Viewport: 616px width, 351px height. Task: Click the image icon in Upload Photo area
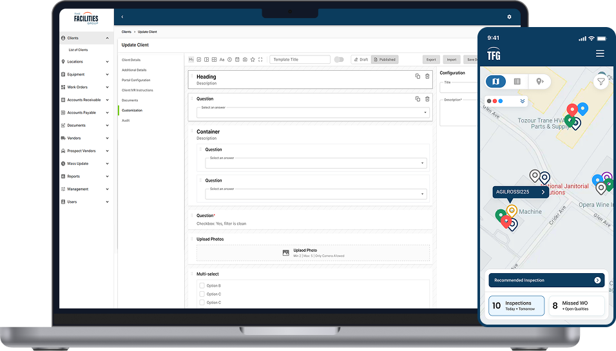286,253
